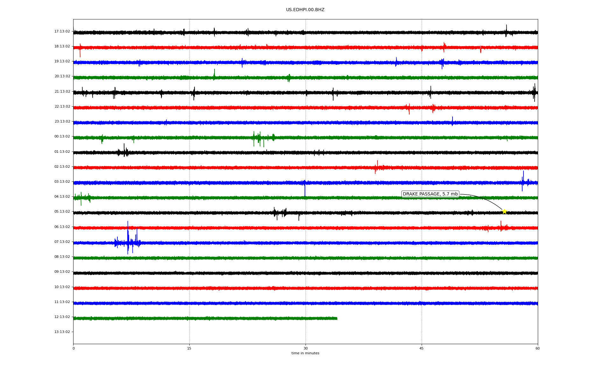Click the "time in minutes" axis label
The image size is (611, 382).
click(305, 353)
